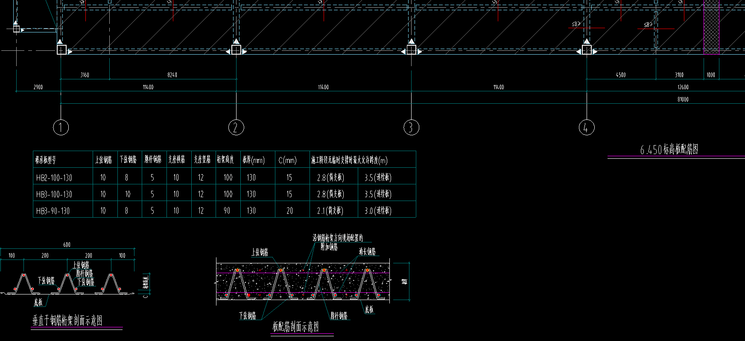Select the C(mm) column header
745x341 pixels.
coord(287,160)
